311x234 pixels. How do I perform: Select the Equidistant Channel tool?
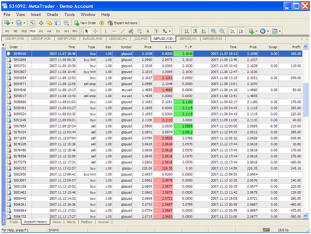(131, 31)
